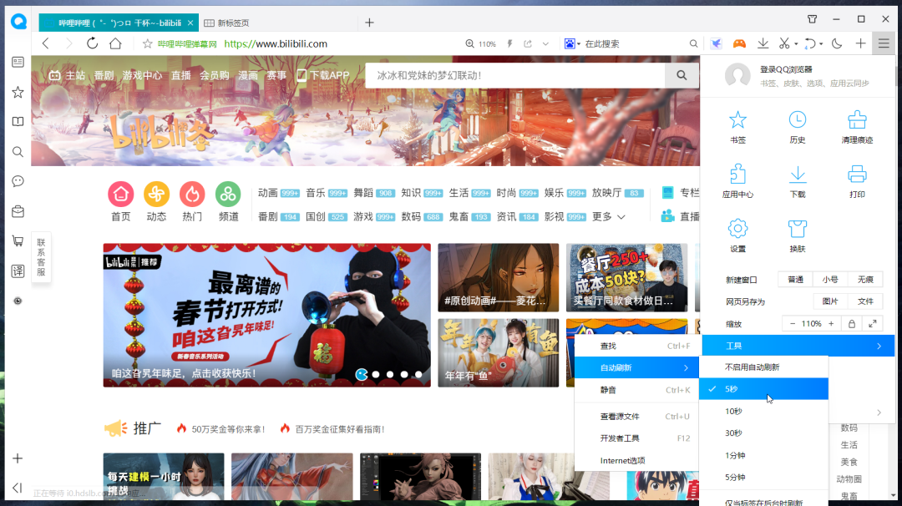
Task: Open sidebar reading book icon
Action: point(18,121)
